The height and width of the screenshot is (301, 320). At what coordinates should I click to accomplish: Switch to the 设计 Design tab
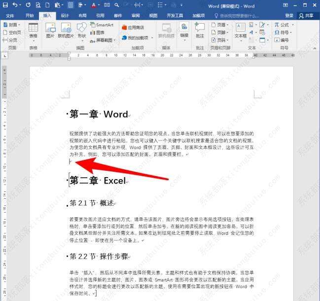pyautogui.click(x=65, y=16)
